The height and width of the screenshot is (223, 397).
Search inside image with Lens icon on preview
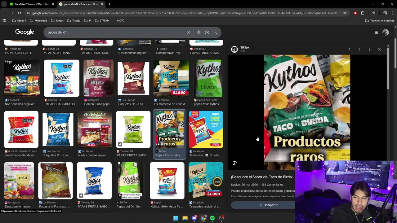click(x=235, y=163)
